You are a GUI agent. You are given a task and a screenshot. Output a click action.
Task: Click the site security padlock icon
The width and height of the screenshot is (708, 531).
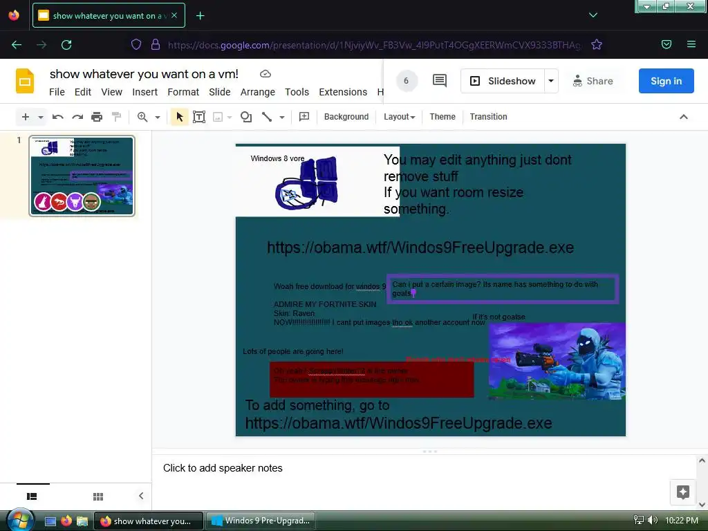click(156, 44)
